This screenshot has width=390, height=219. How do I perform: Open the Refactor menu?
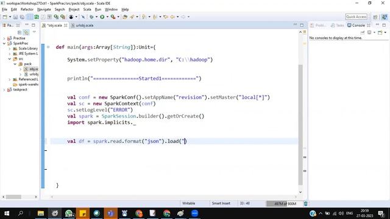tap(27, 10)
